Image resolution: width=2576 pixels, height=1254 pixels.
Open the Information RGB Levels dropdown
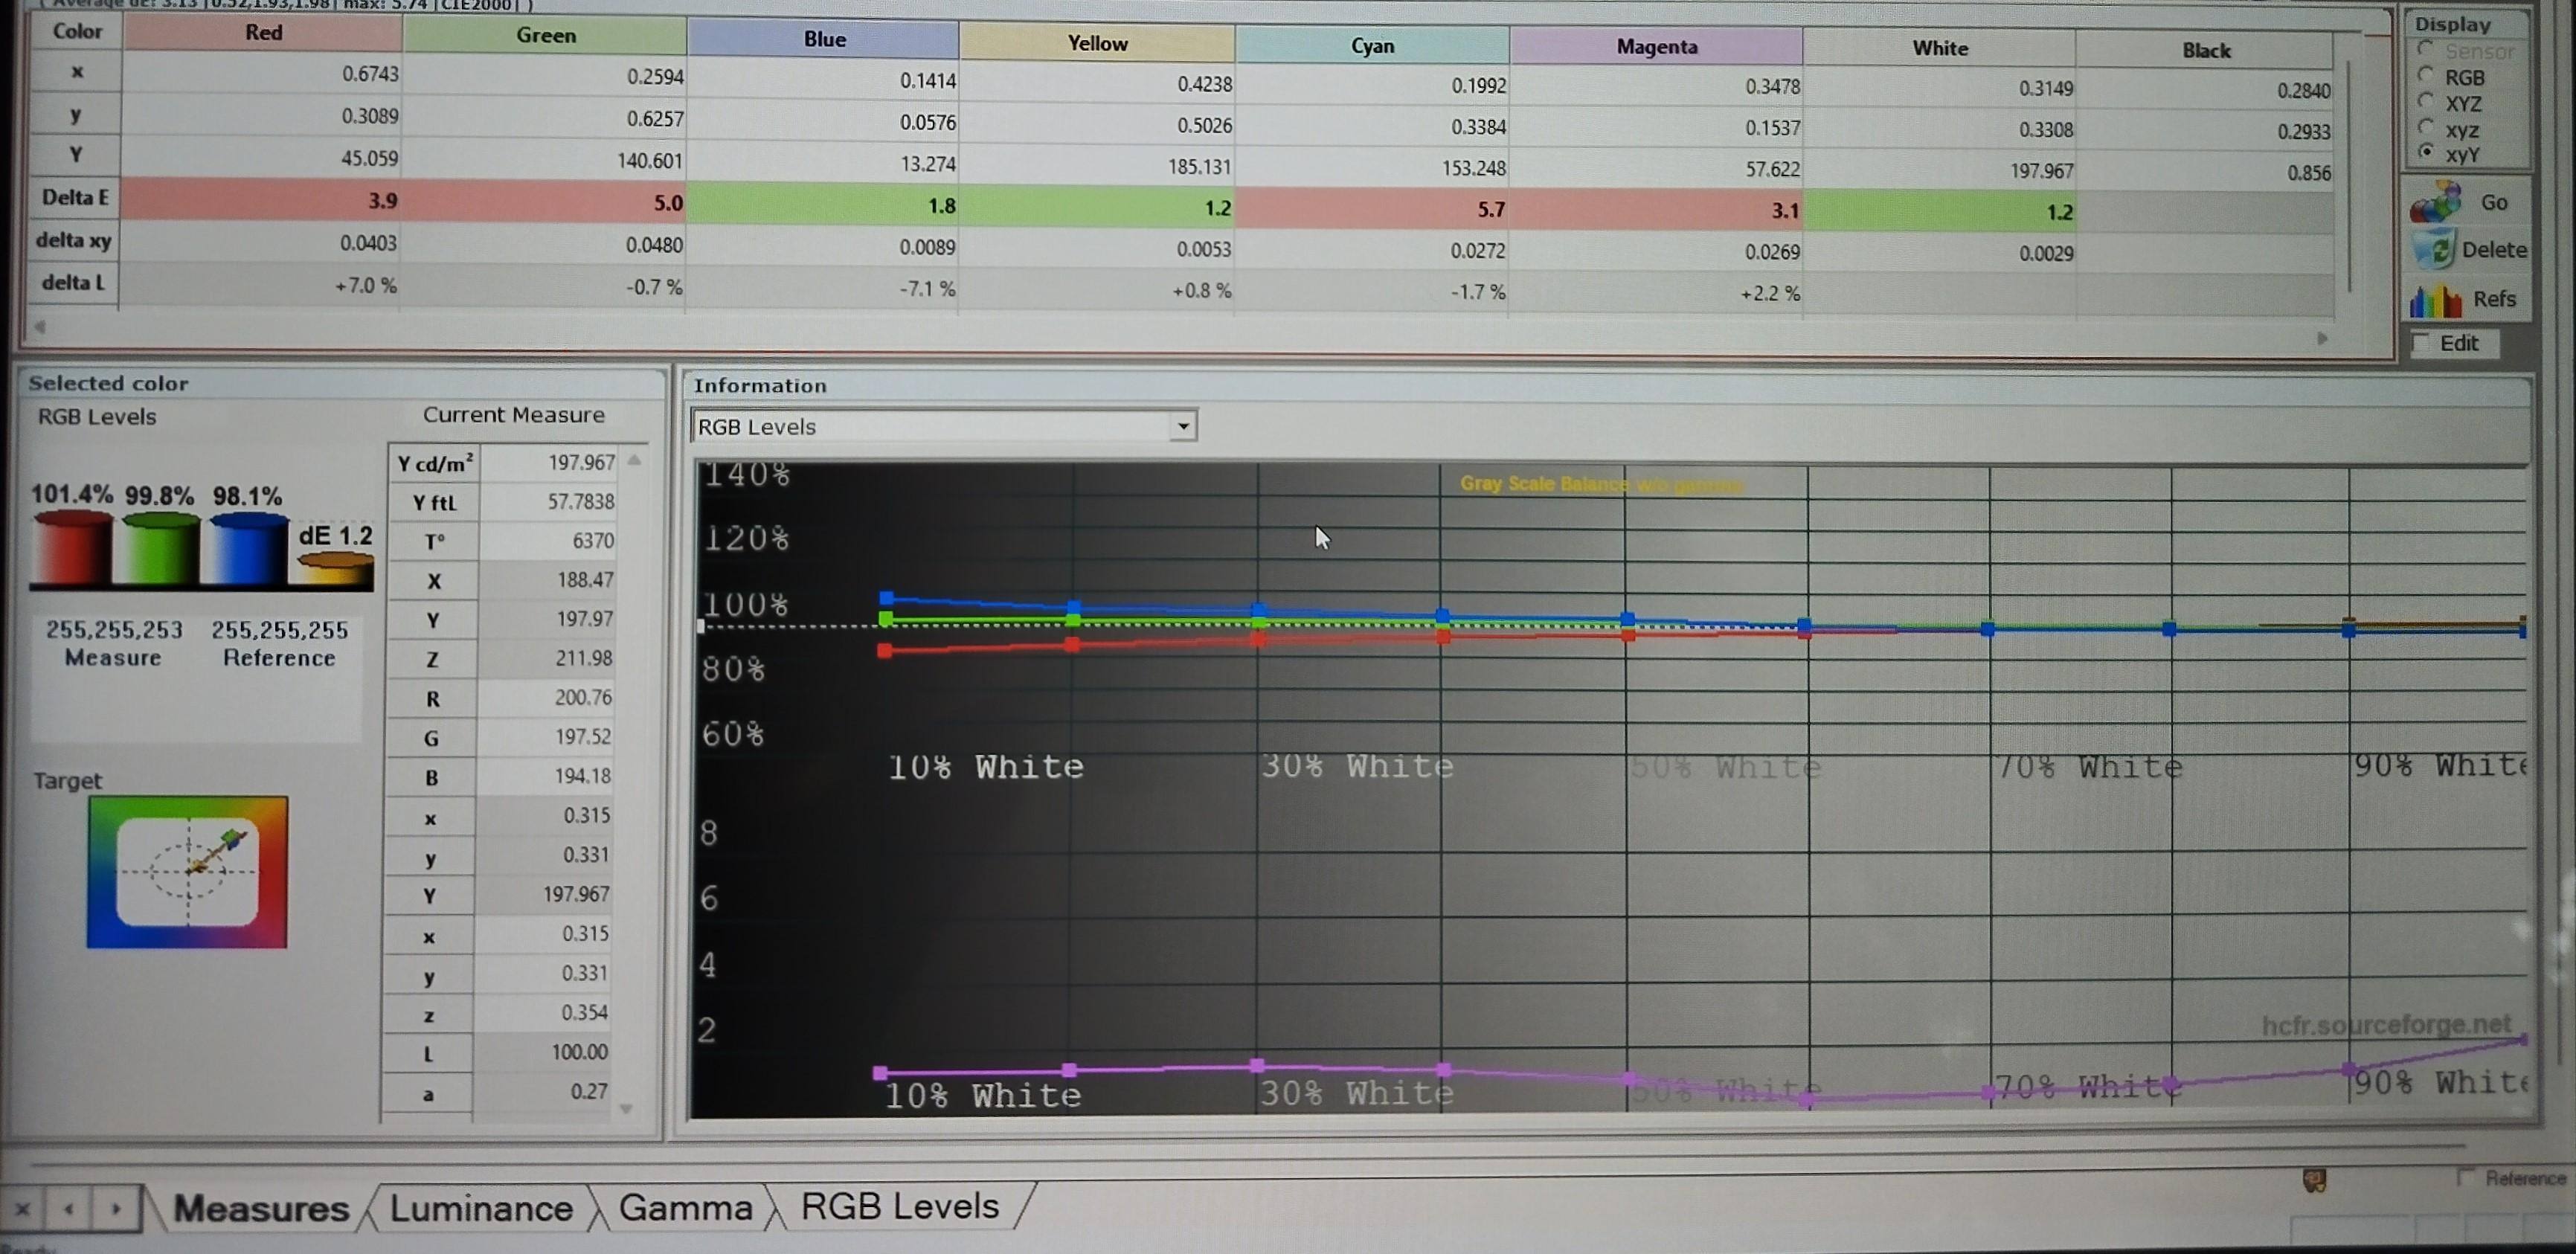pyautogui.click(x=1183, y=426)
